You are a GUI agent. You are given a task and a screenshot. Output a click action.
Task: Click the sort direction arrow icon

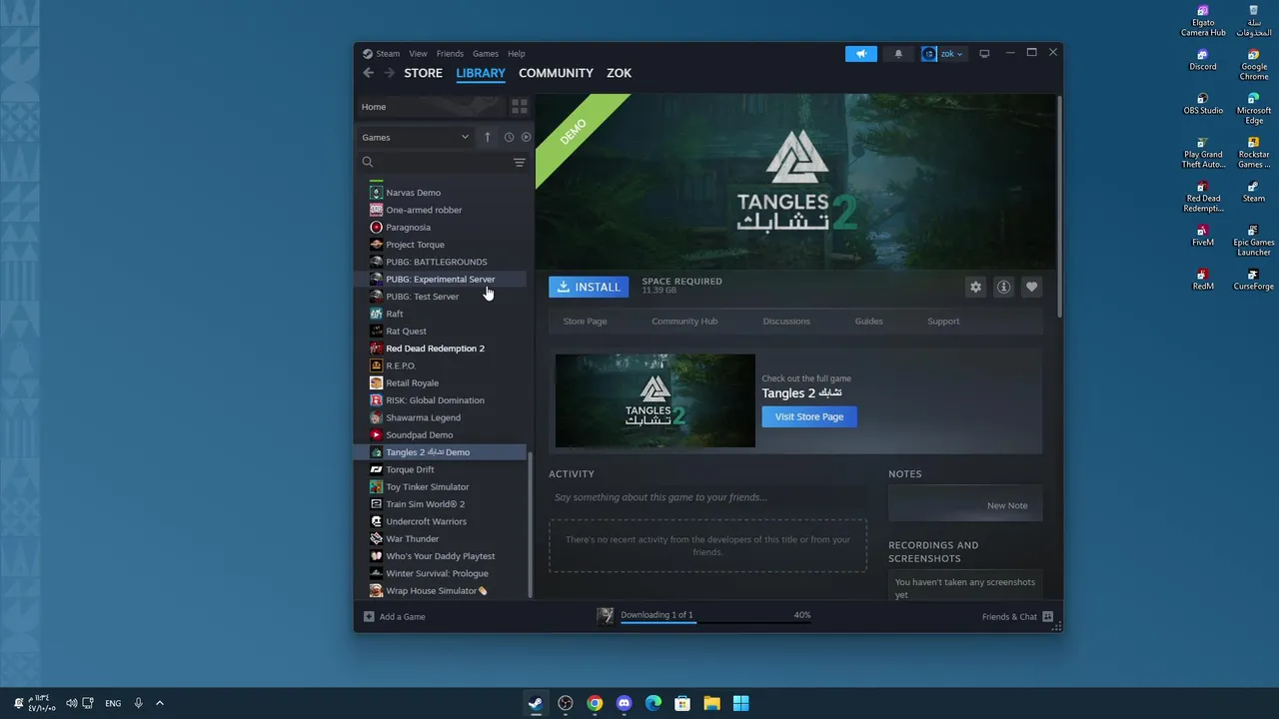(x=488, y=137)
